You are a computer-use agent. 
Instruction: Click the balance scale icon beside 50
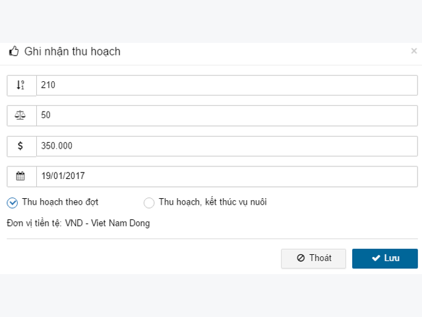point(20,116)
